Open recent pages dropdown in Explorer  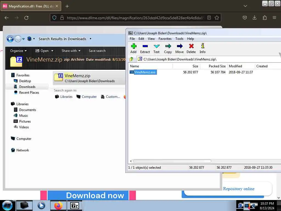click(23, 39)
